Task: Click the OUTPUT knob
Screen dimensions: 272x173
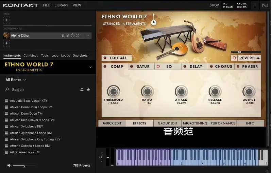Action: [249, 91]
